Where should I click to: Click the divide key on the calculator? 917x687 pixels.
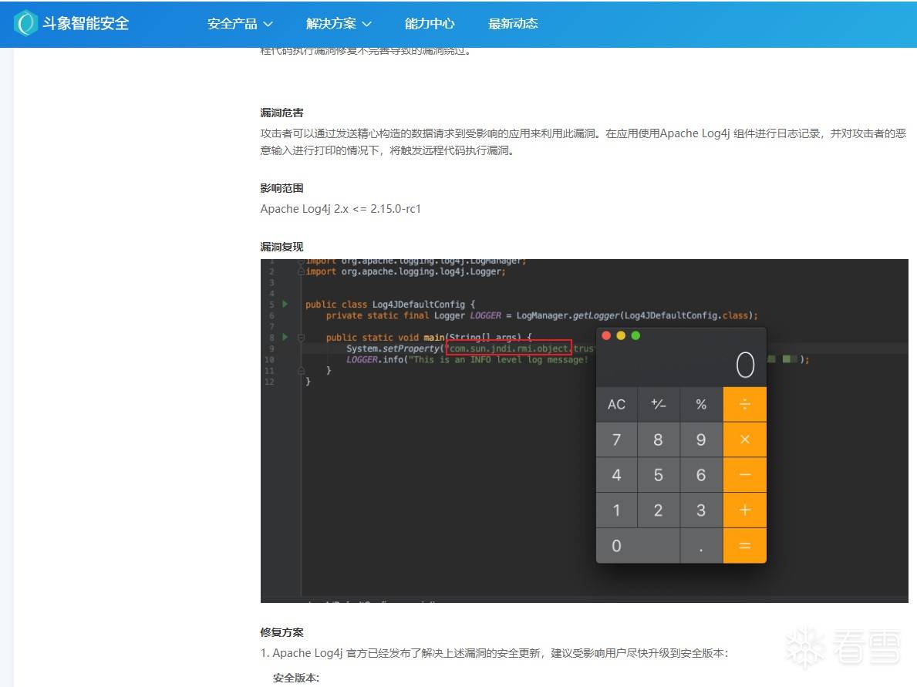744,405
